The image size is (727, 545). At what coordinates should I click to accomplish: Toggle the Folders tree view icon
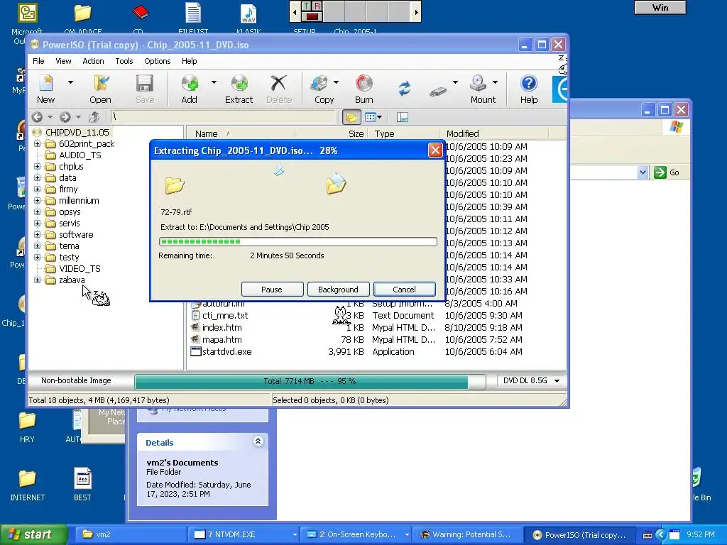click(x=352, y=117)
